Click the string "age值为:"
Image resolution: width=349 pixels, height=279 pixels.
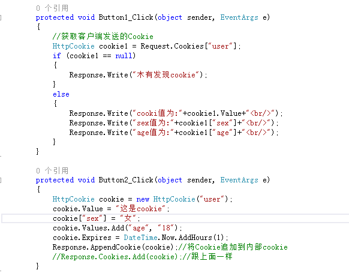pos(154,133)
